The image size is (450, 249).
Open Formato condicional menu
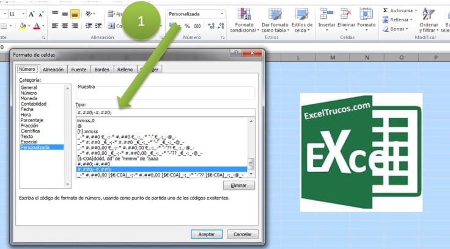coord(244,20)
